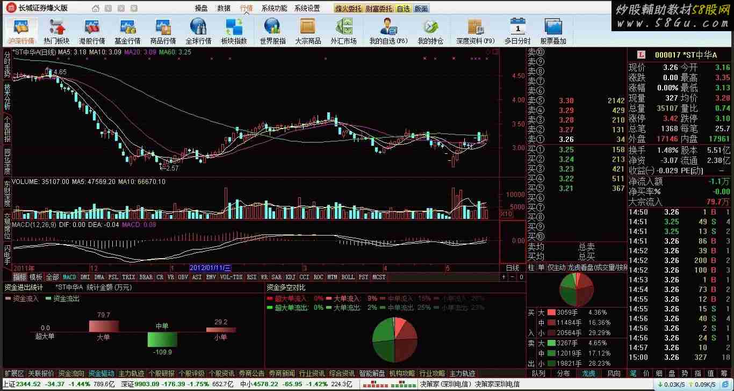Switch to 模板 tab below chart
This screenshot has width=734, height=391.
tap(36, 277)
